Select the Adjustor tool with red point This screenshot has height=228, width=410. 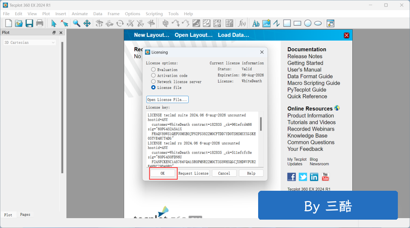64,23
